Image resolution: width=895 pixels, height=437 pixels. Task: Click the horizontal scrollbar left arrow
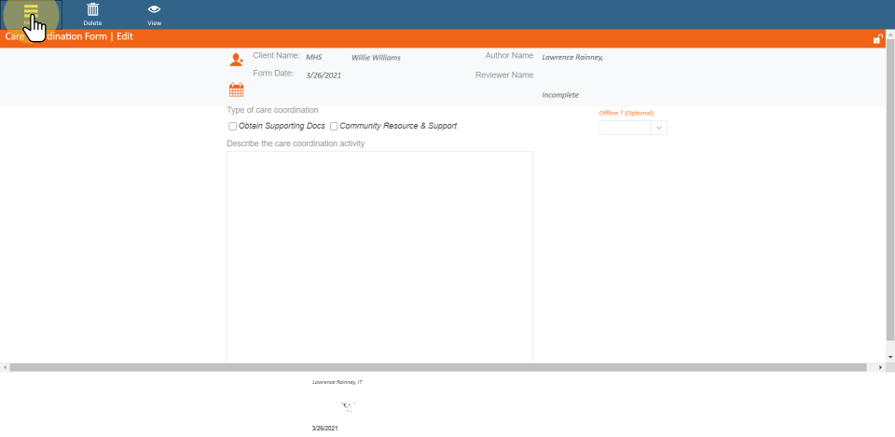click(x=5, y=368)
